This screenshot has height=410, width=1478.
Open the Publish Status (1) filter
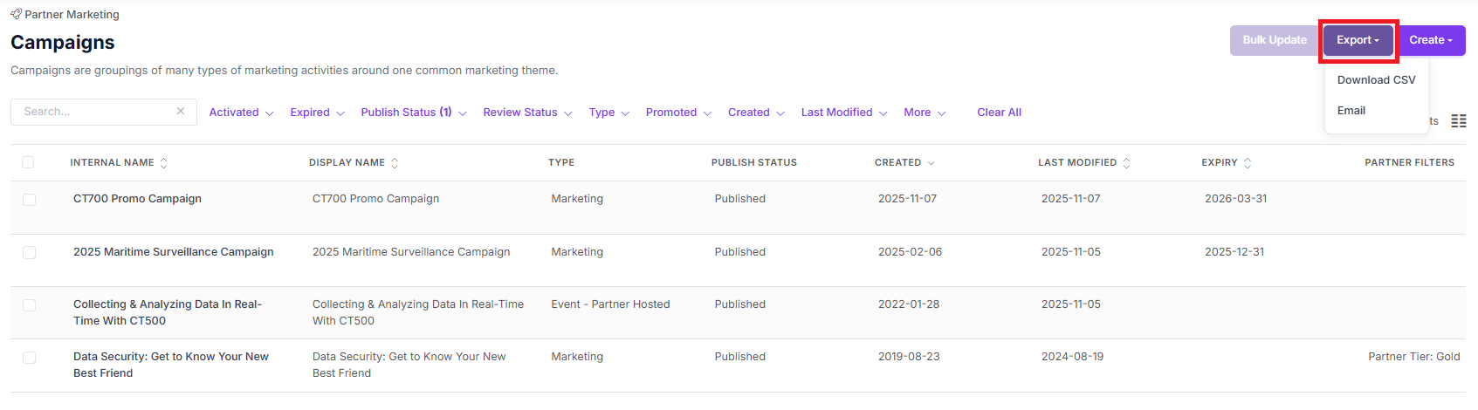414,113
